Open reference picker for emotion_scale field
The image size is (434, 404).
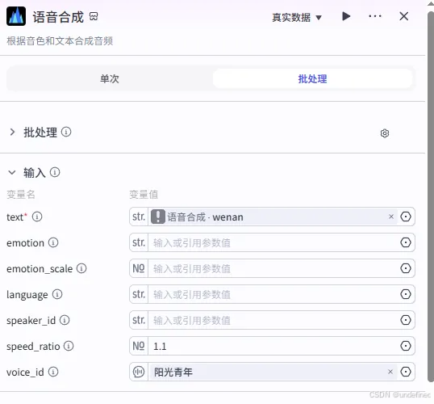tap(406, 268)
